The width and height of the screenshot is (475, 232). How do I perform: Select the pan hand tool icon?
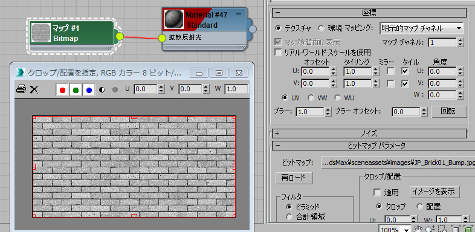[418, 229]
